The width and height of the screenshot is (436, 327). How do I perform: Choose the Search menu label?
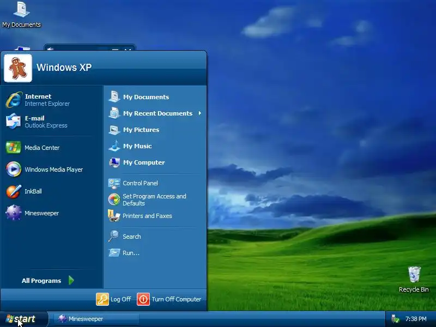tap(132, 237)
